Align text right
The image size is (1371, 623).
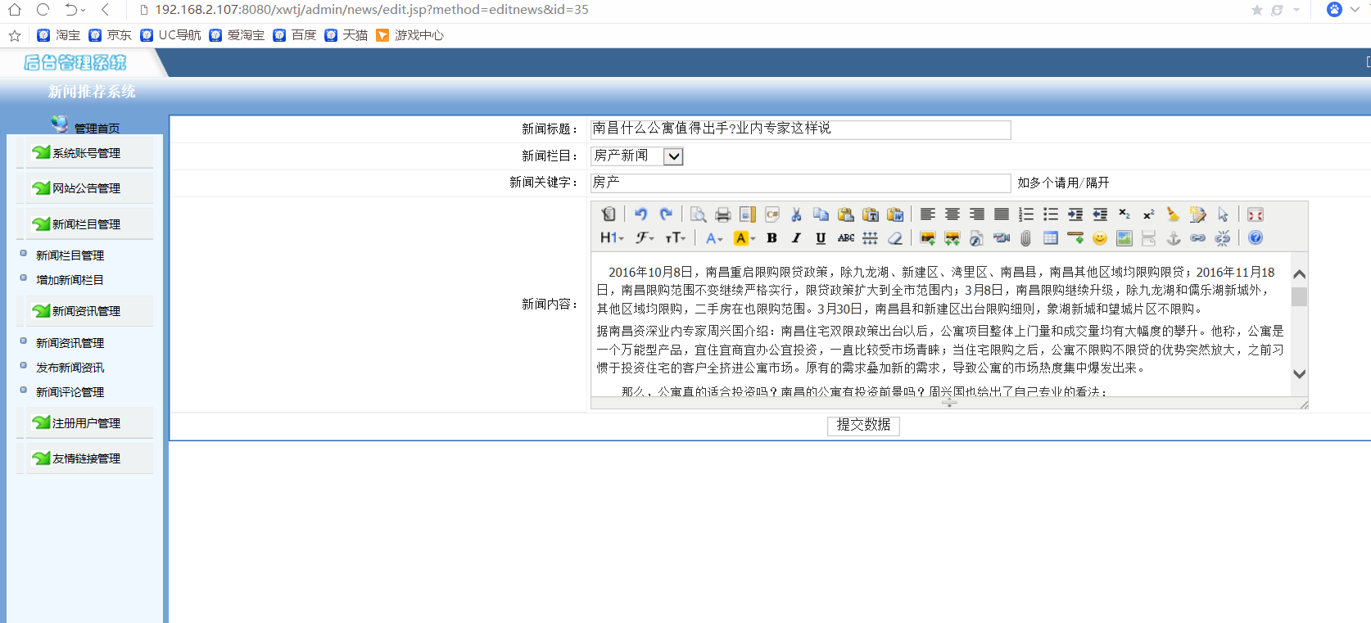pos(976,214)
